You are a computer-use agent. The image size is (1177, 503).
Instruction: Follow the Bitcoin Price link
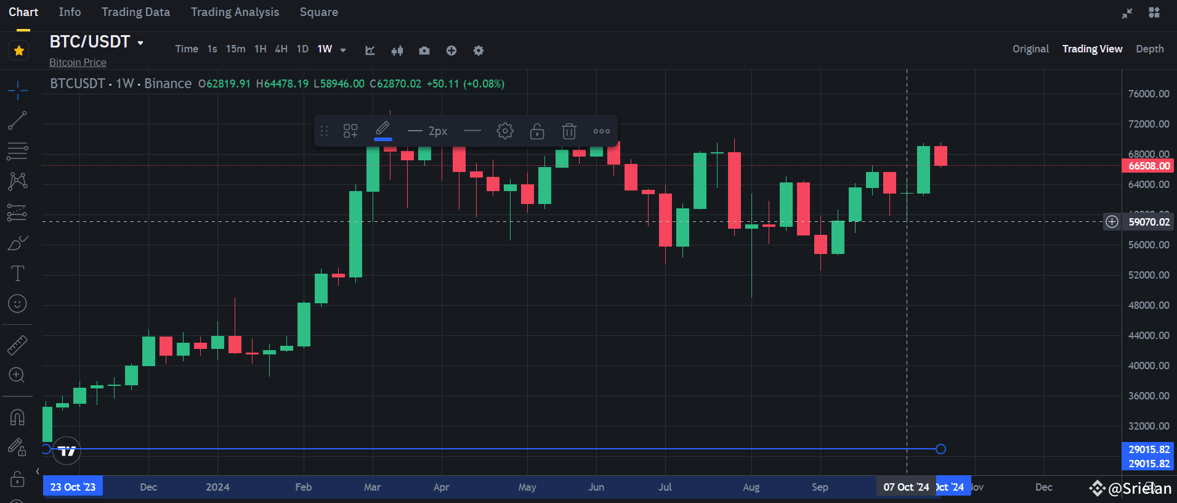click(x=78, y=62)
